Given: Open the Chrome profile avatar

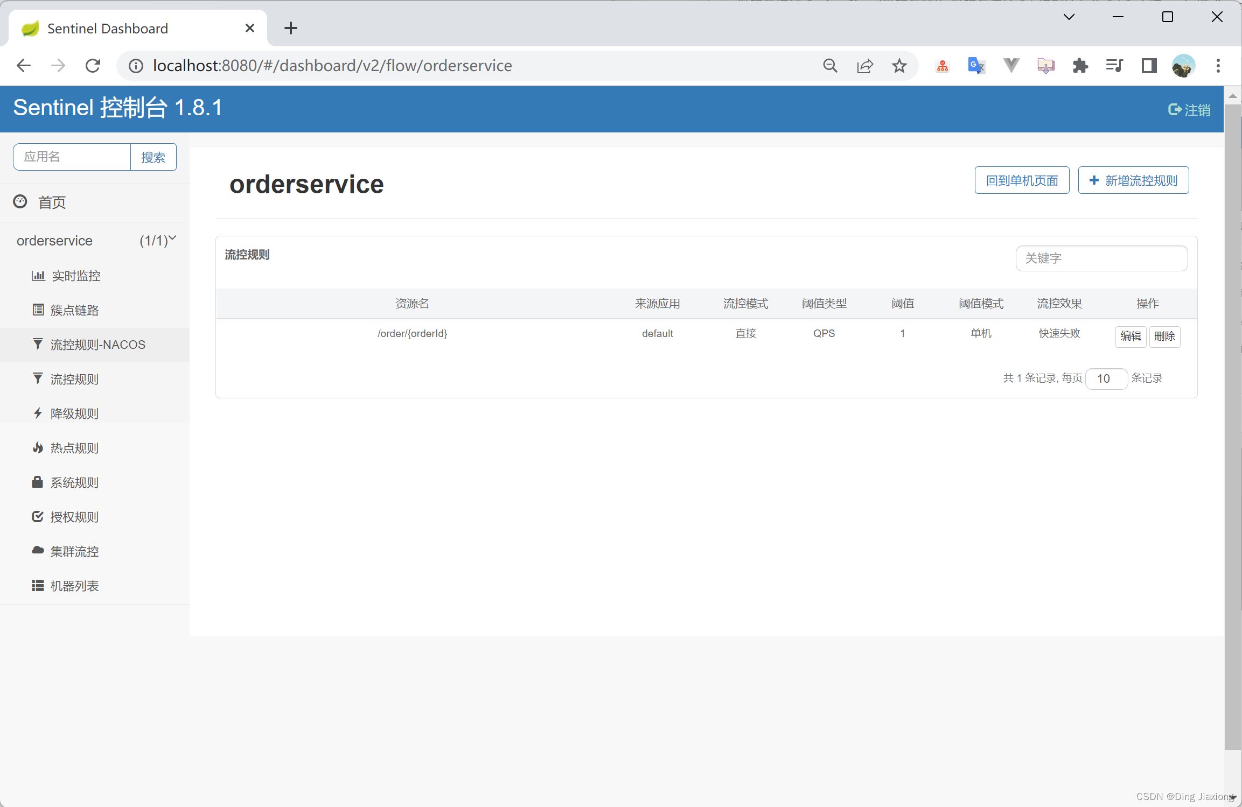Looking at the screenshot, I should [x=1183, y=66].
